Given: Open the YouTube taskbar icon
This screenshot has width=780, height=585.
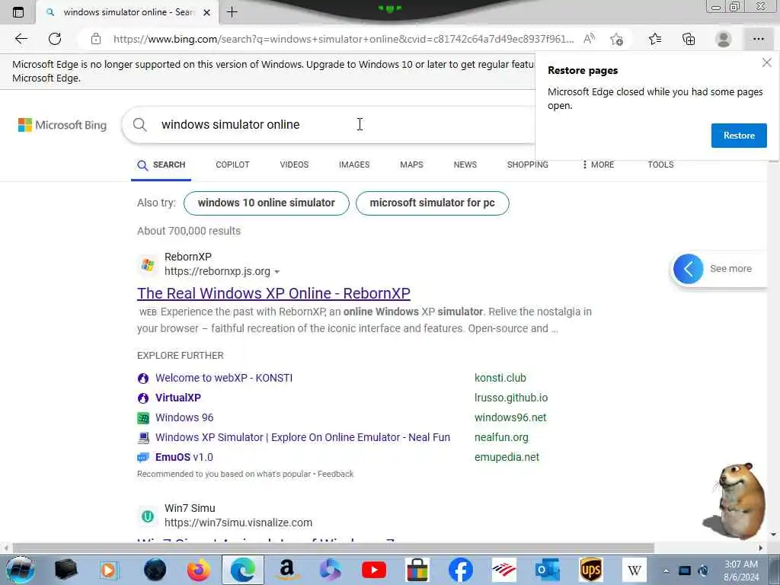Looking at the screenshot, I should 374,570.
